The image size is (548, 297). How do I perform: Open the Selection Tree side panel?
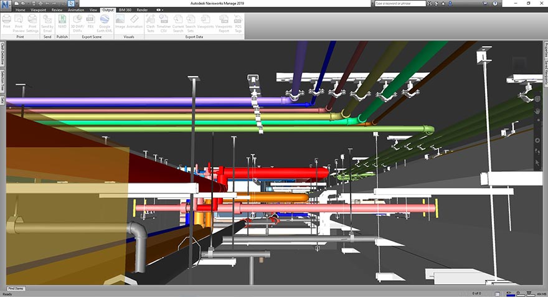(x=2, y=81)
